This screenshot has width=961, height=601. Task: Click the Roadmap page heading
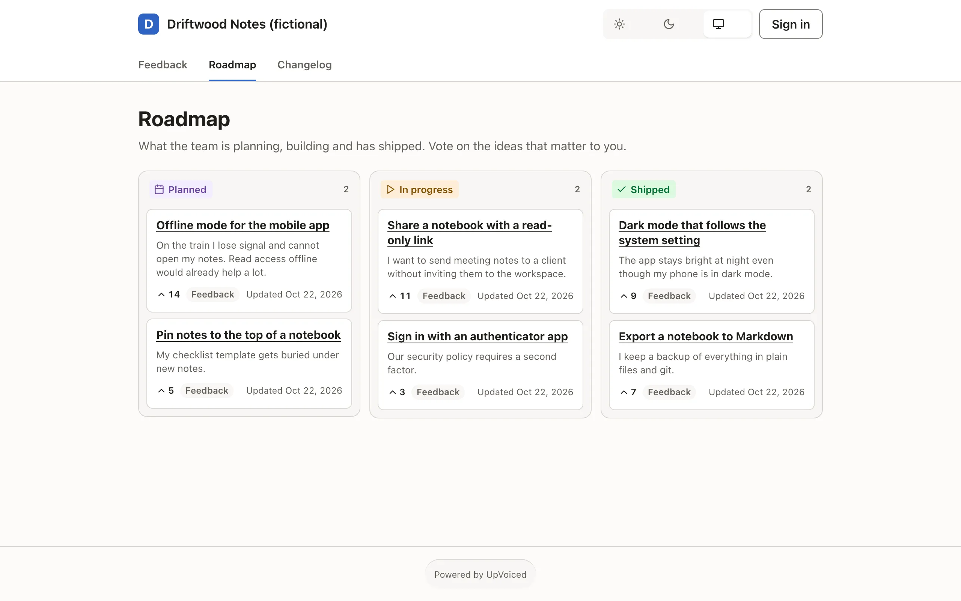click(x=184, y=119)
